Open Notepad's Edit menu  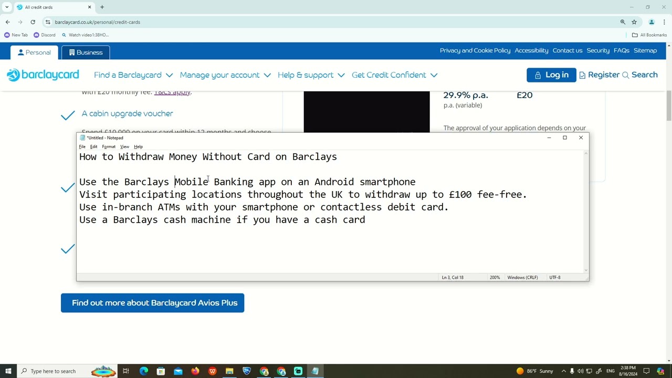pyautogui.click(x=93, y=146)
